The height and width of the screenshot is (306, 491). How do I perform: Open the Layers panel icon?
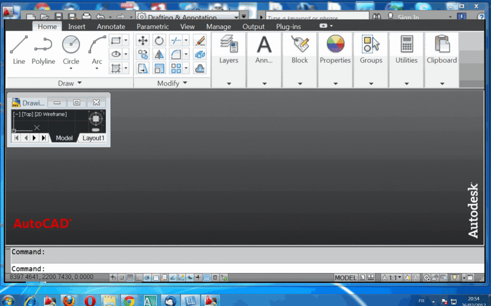pos(228,46)
